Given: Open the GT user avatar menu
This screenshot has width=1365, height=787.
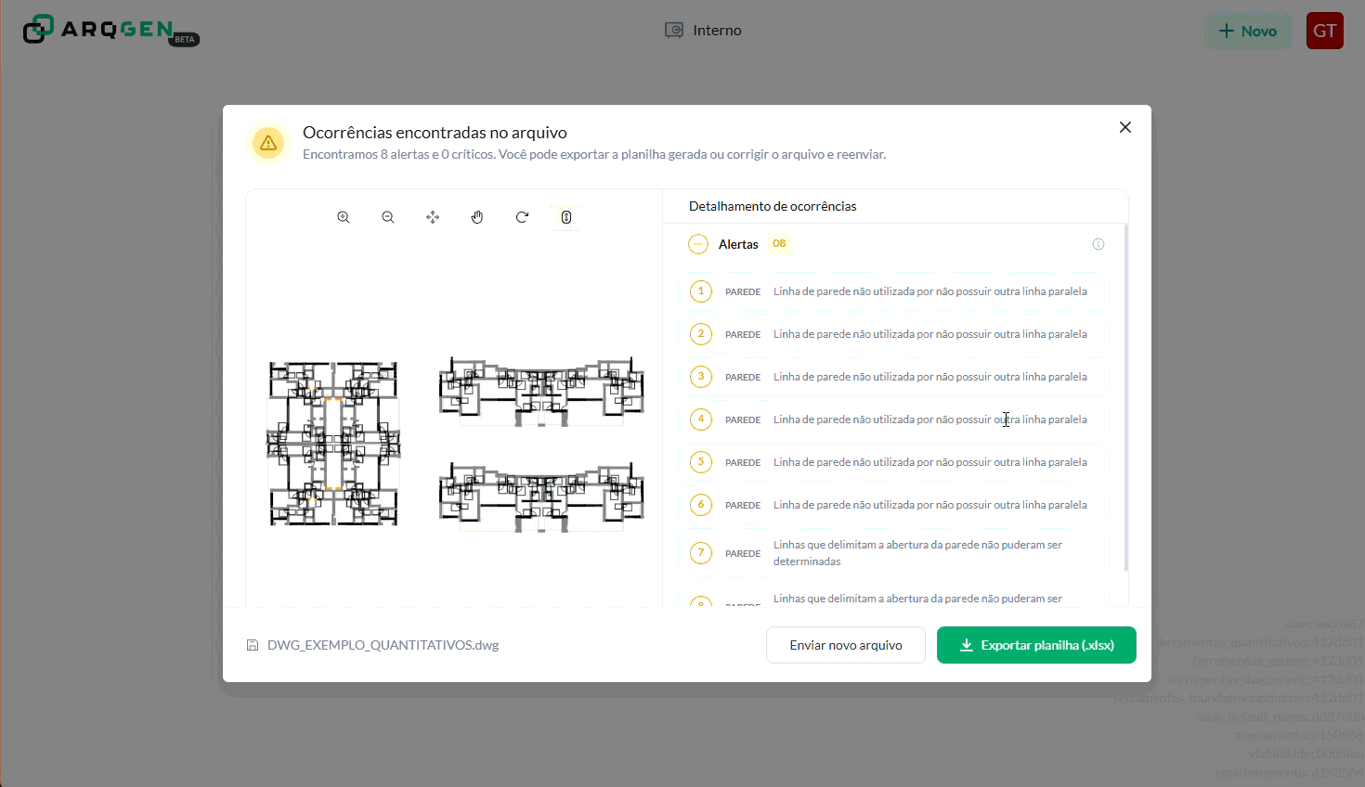Looking at the screenshot, I should click(x=1325, y=31).
